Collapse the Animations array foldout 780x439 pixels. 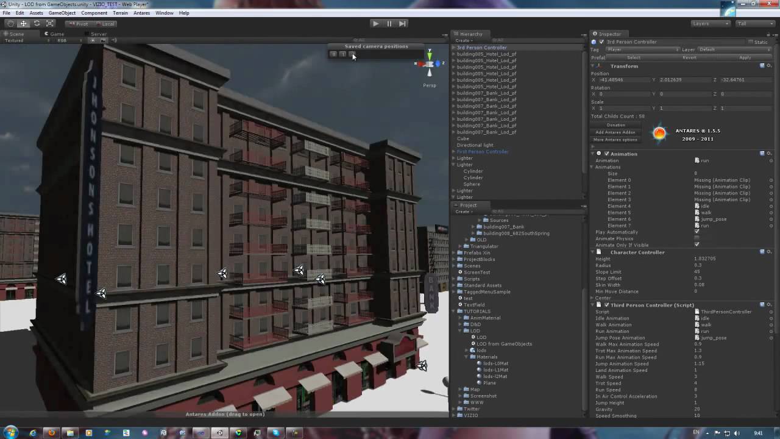pos(593,167)
